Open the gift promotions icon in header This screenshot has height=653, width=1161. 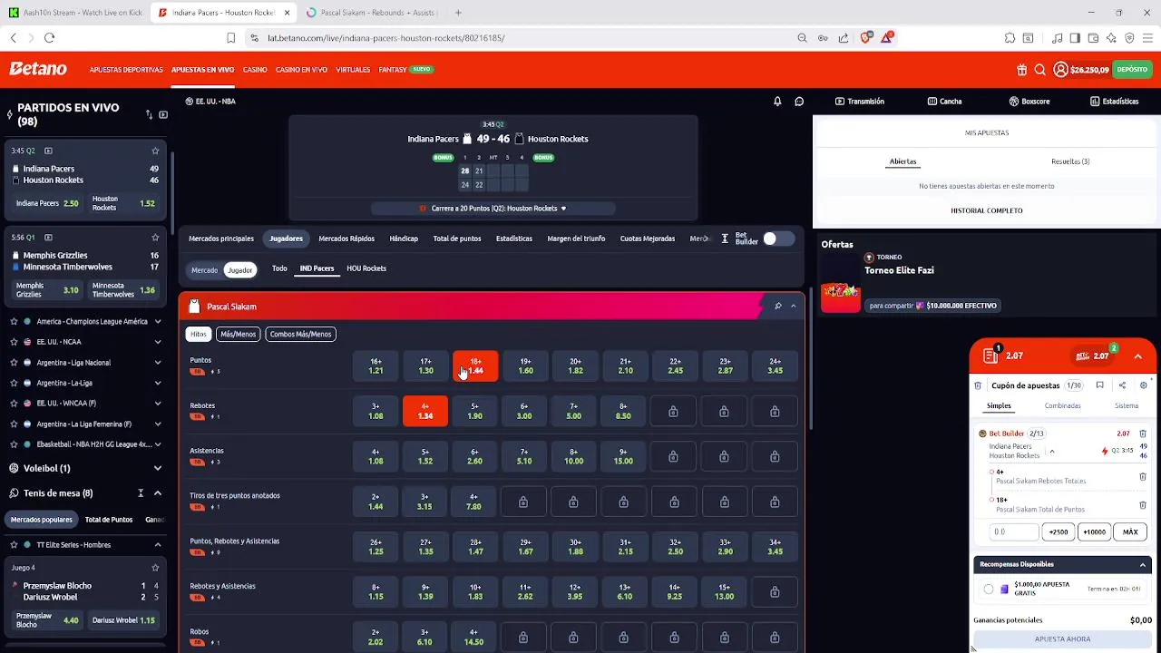point(1021,70)
